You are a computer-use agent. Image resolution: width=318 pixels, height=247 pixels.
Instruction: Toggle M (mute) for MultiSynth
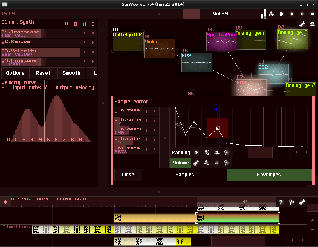coord(84,24)
